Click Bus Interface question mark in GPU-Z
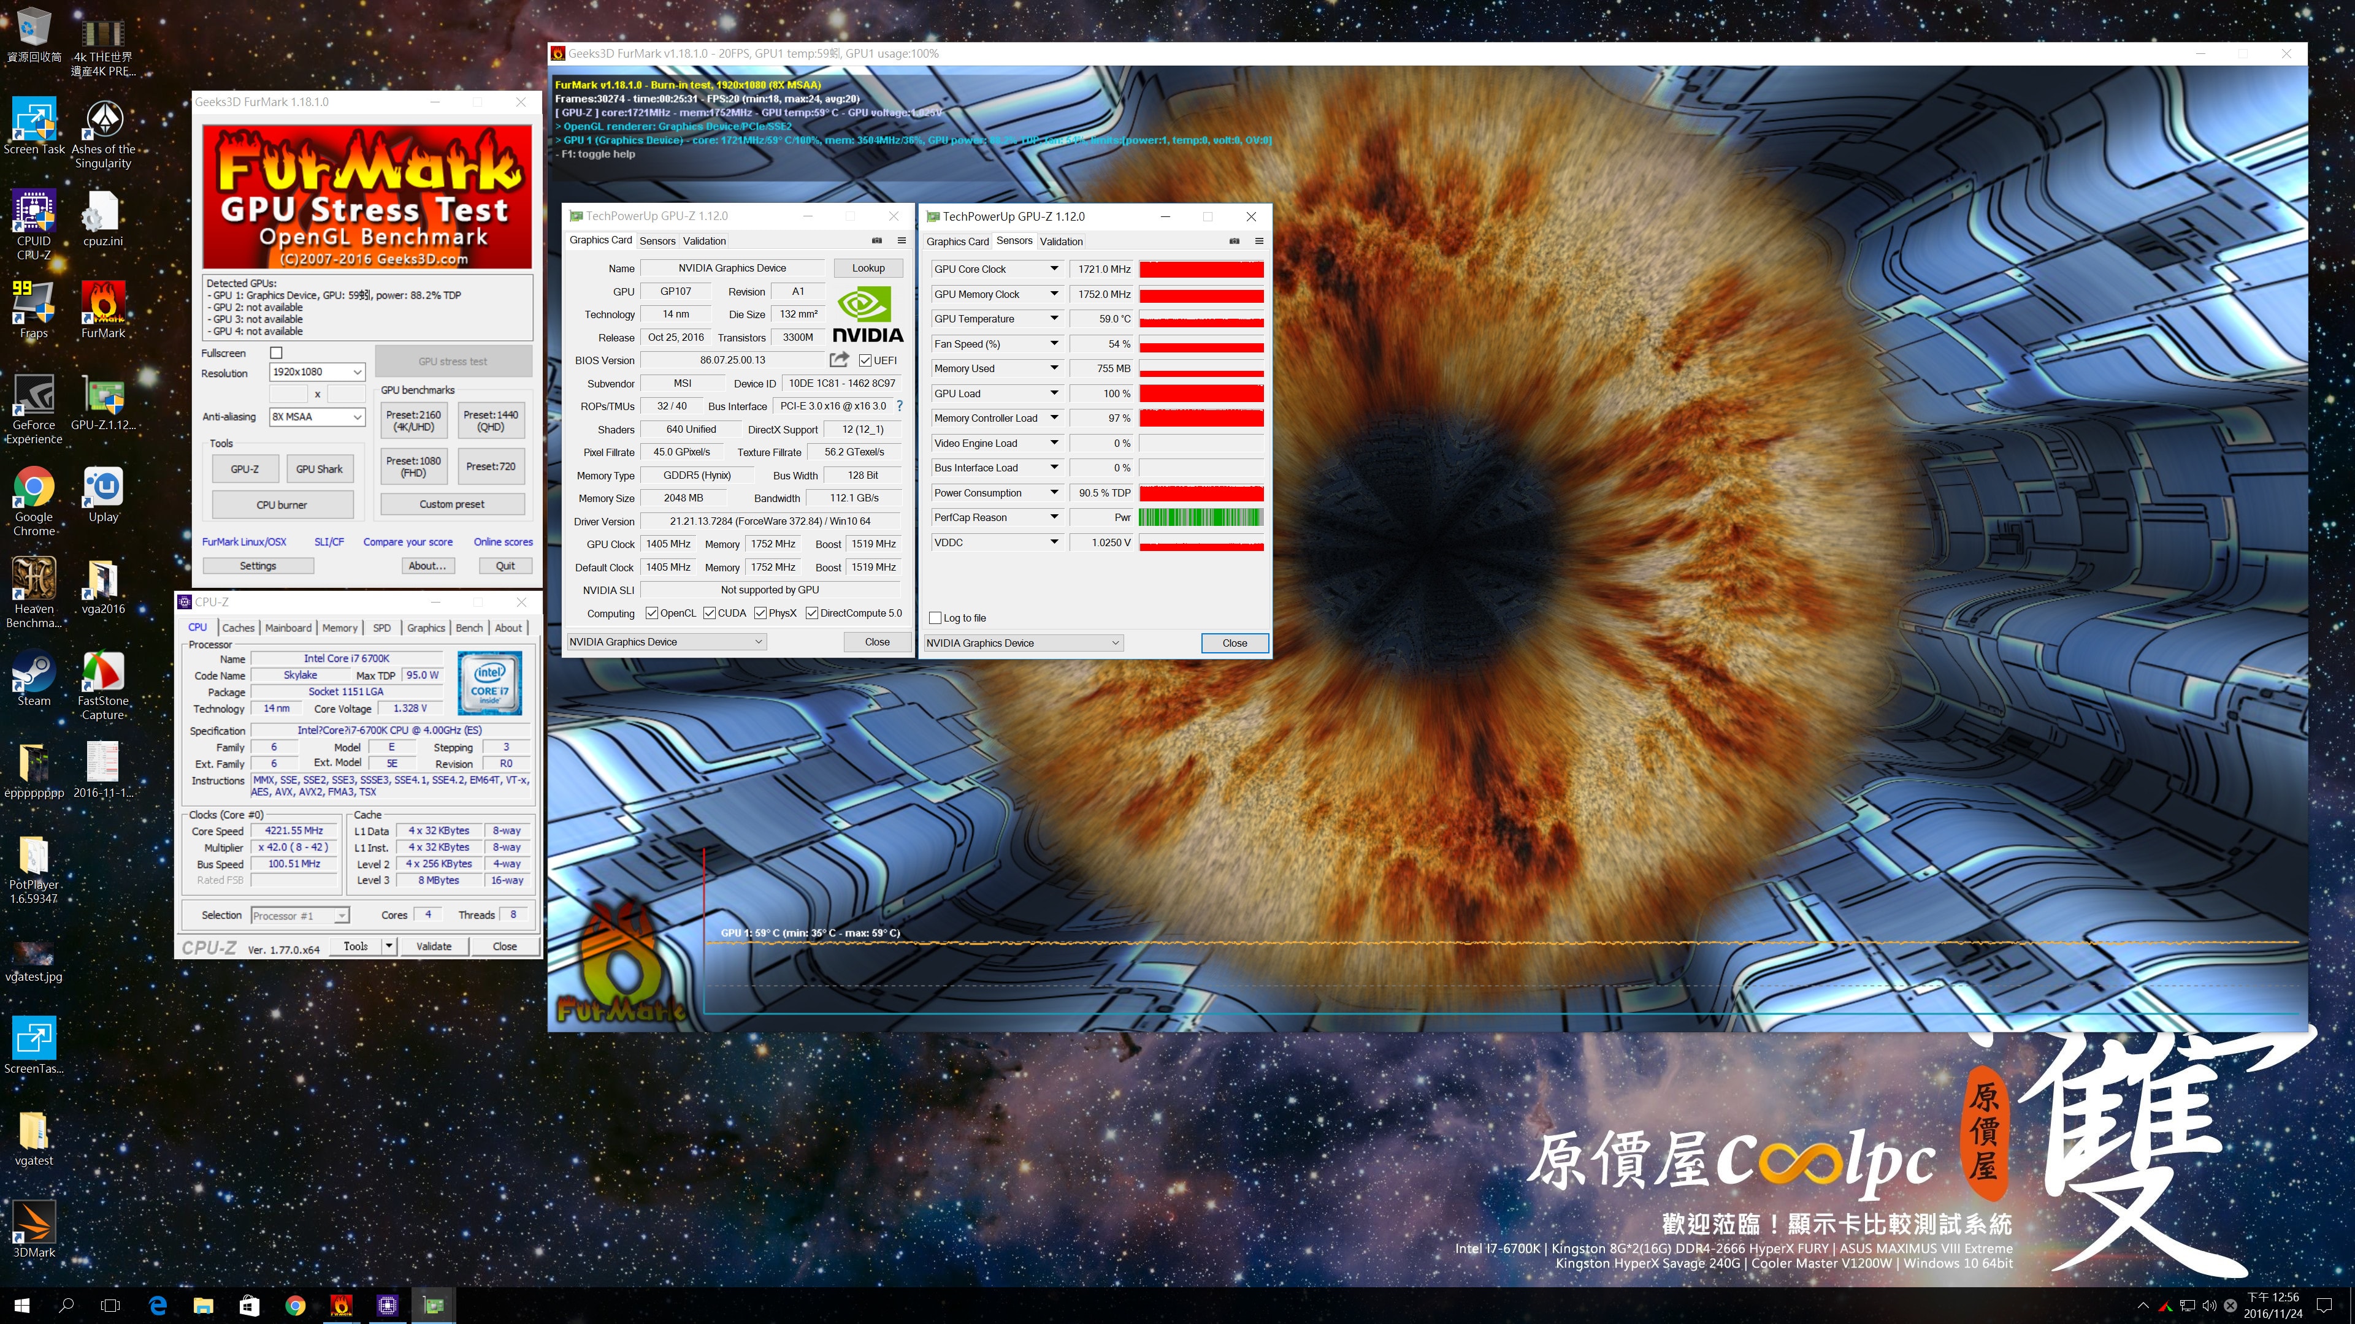 [x=900, y=406]
